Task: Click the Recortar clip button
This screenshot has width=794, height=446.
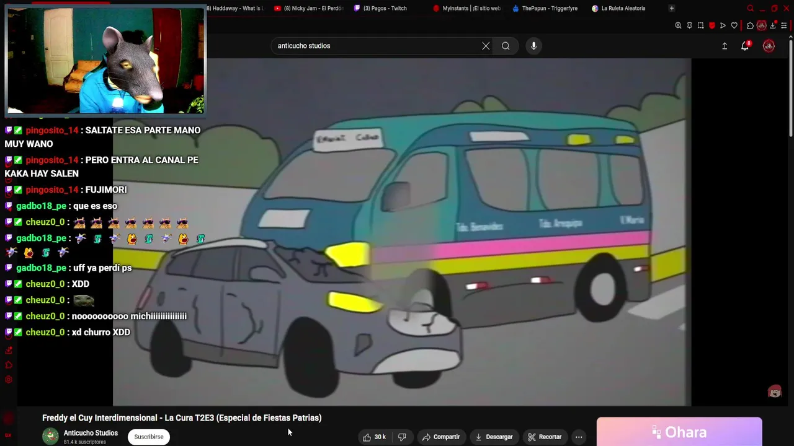Action: 545,437
